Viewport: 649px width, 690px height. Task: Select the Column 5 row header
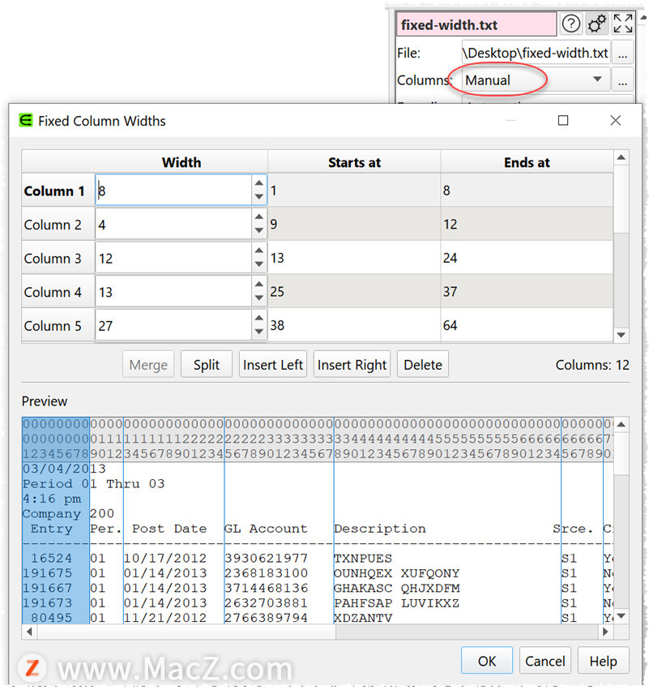[x=58, y=325]
